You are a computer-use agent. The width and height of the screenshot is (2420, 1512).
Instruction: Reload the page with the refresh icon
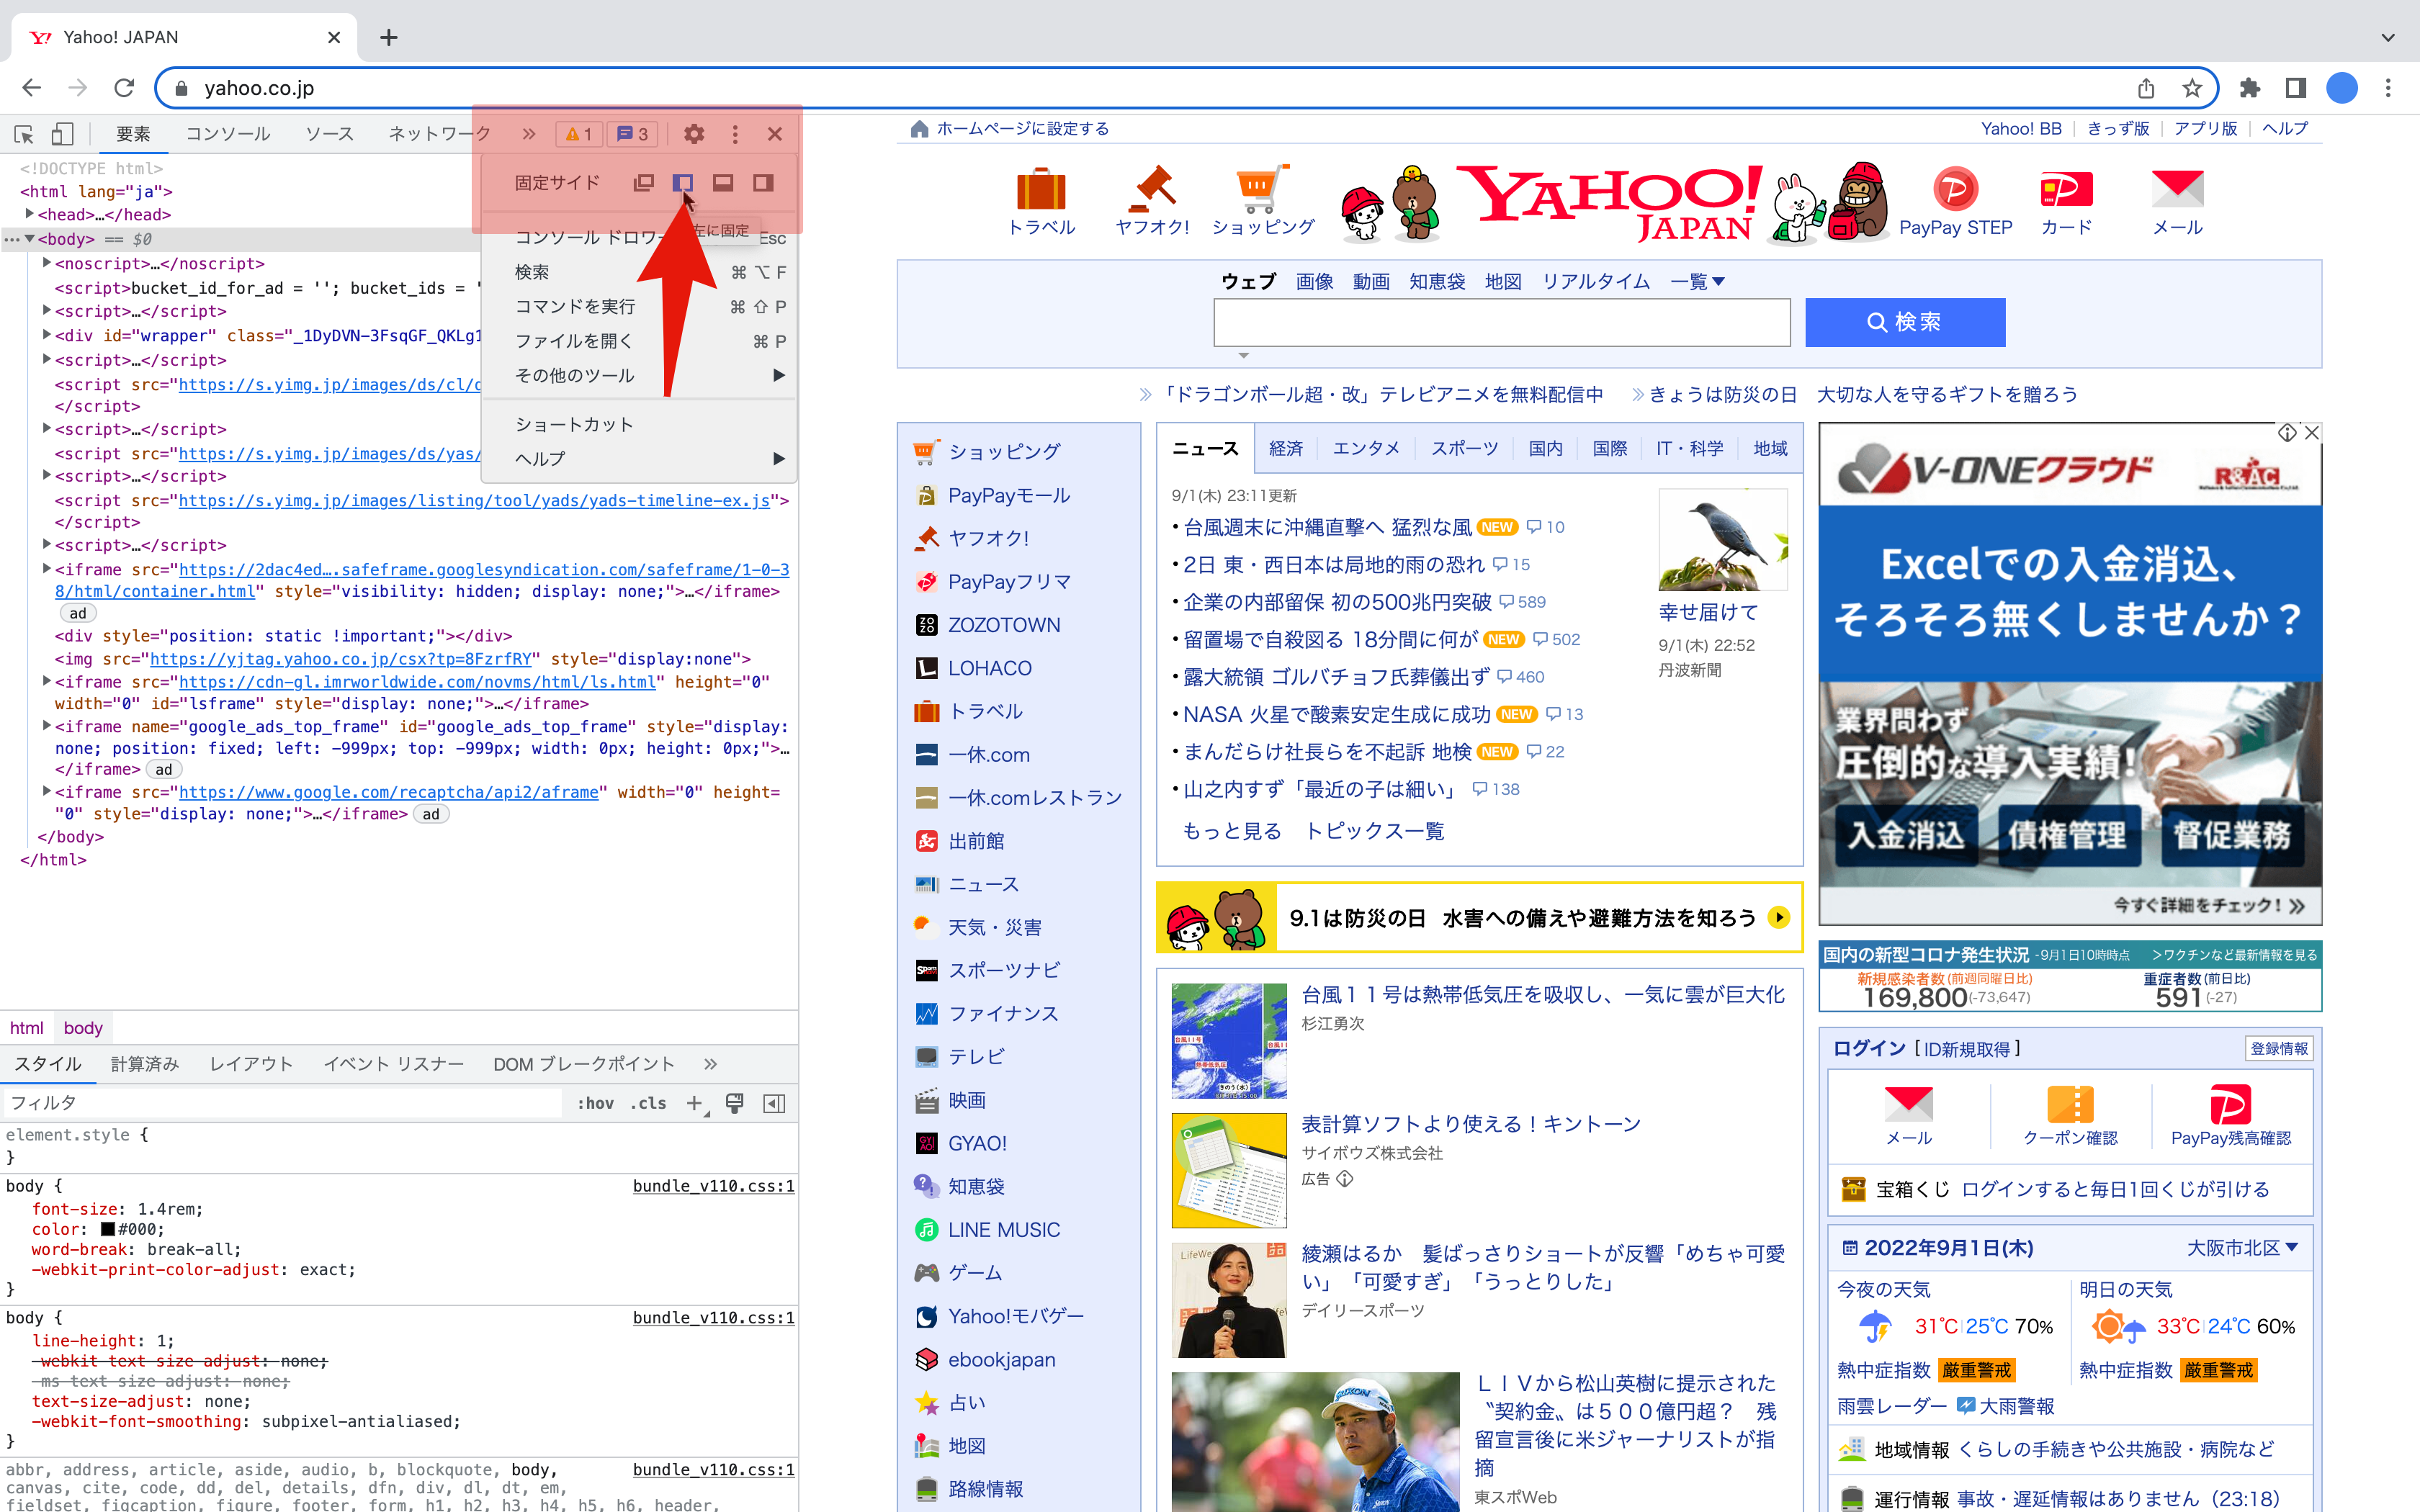point(124,88)
